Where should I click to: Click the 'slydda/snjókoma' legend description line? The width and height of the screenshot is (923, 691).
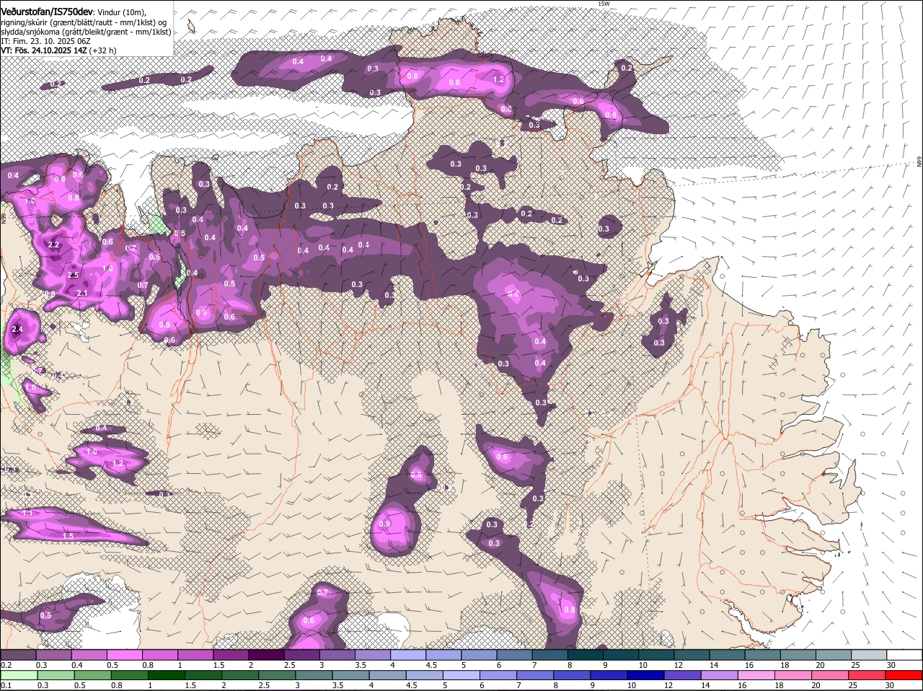[x=86, y=32]
